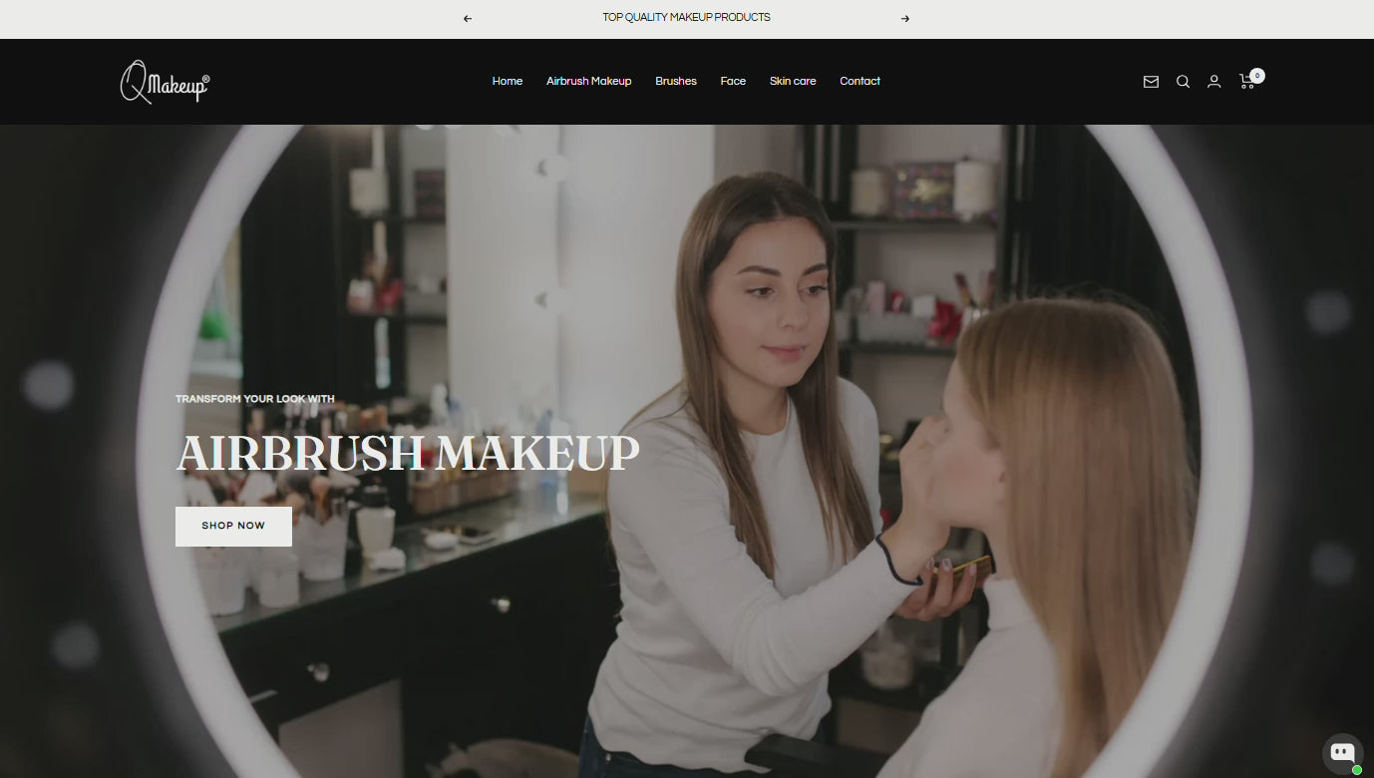Select Brushes in the navigation

[x=675, y=82]
